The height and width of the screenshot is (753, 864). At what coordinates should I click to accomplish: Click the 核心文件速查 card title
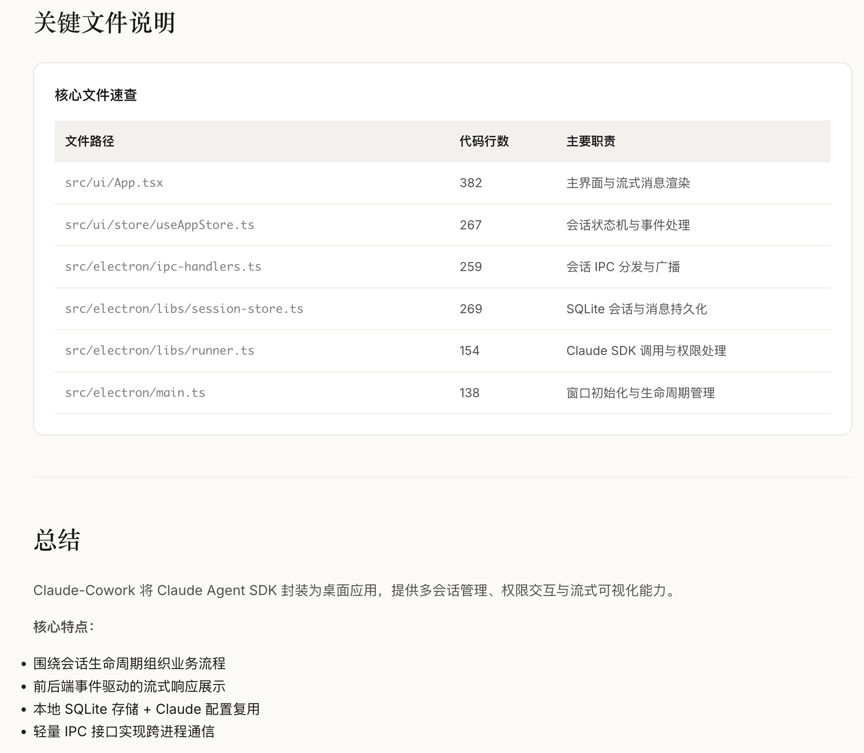click(96, 95)
